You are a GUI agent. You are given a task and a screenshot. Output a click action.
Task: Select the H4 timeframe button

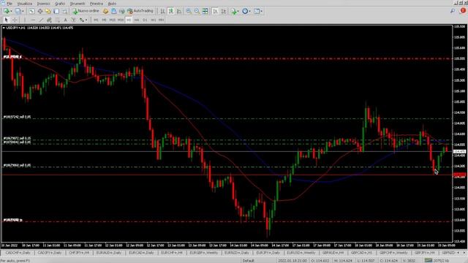pyautogui.click(x=137, y=20)
